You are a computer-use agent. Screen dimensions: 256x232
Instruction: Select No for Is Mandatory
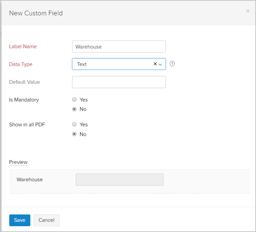(x=74, y=109)
